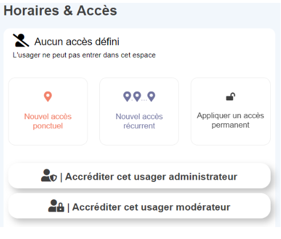
Task: Click the word modérateur in the accreditation button
Action: pos(203,207)
